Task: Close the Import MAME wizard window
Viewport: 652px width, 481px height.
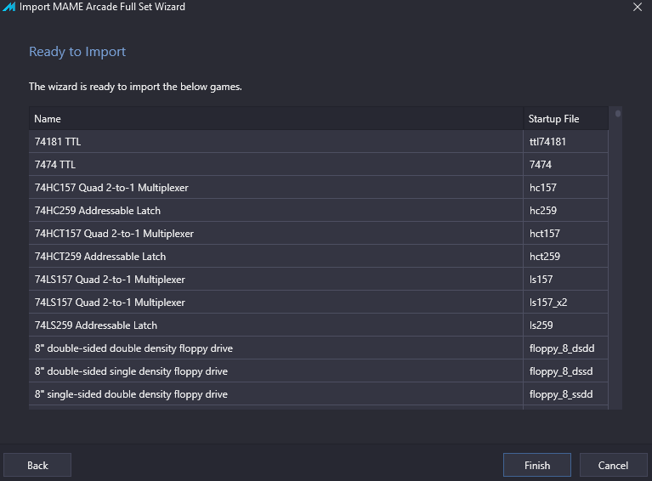Action: (x=638, y=7)
